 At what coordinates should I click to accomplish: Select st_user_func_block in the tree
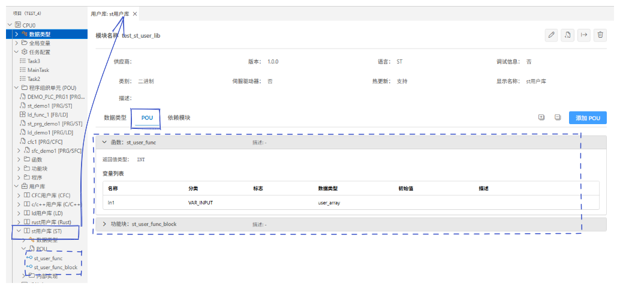tap(56, 267)
